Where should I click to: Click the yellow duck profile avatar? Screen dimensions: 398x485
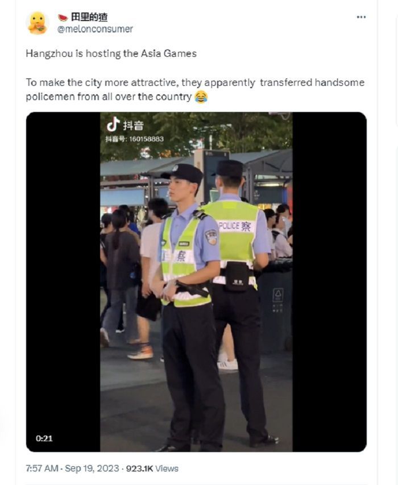pos(38,23)
